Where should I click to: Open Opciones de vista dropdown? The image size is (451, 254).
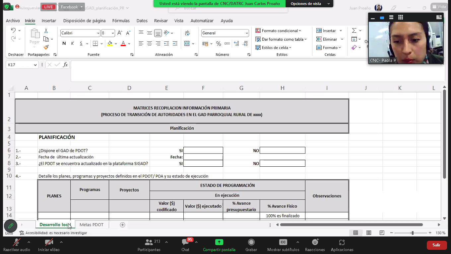tap(309, 4)
